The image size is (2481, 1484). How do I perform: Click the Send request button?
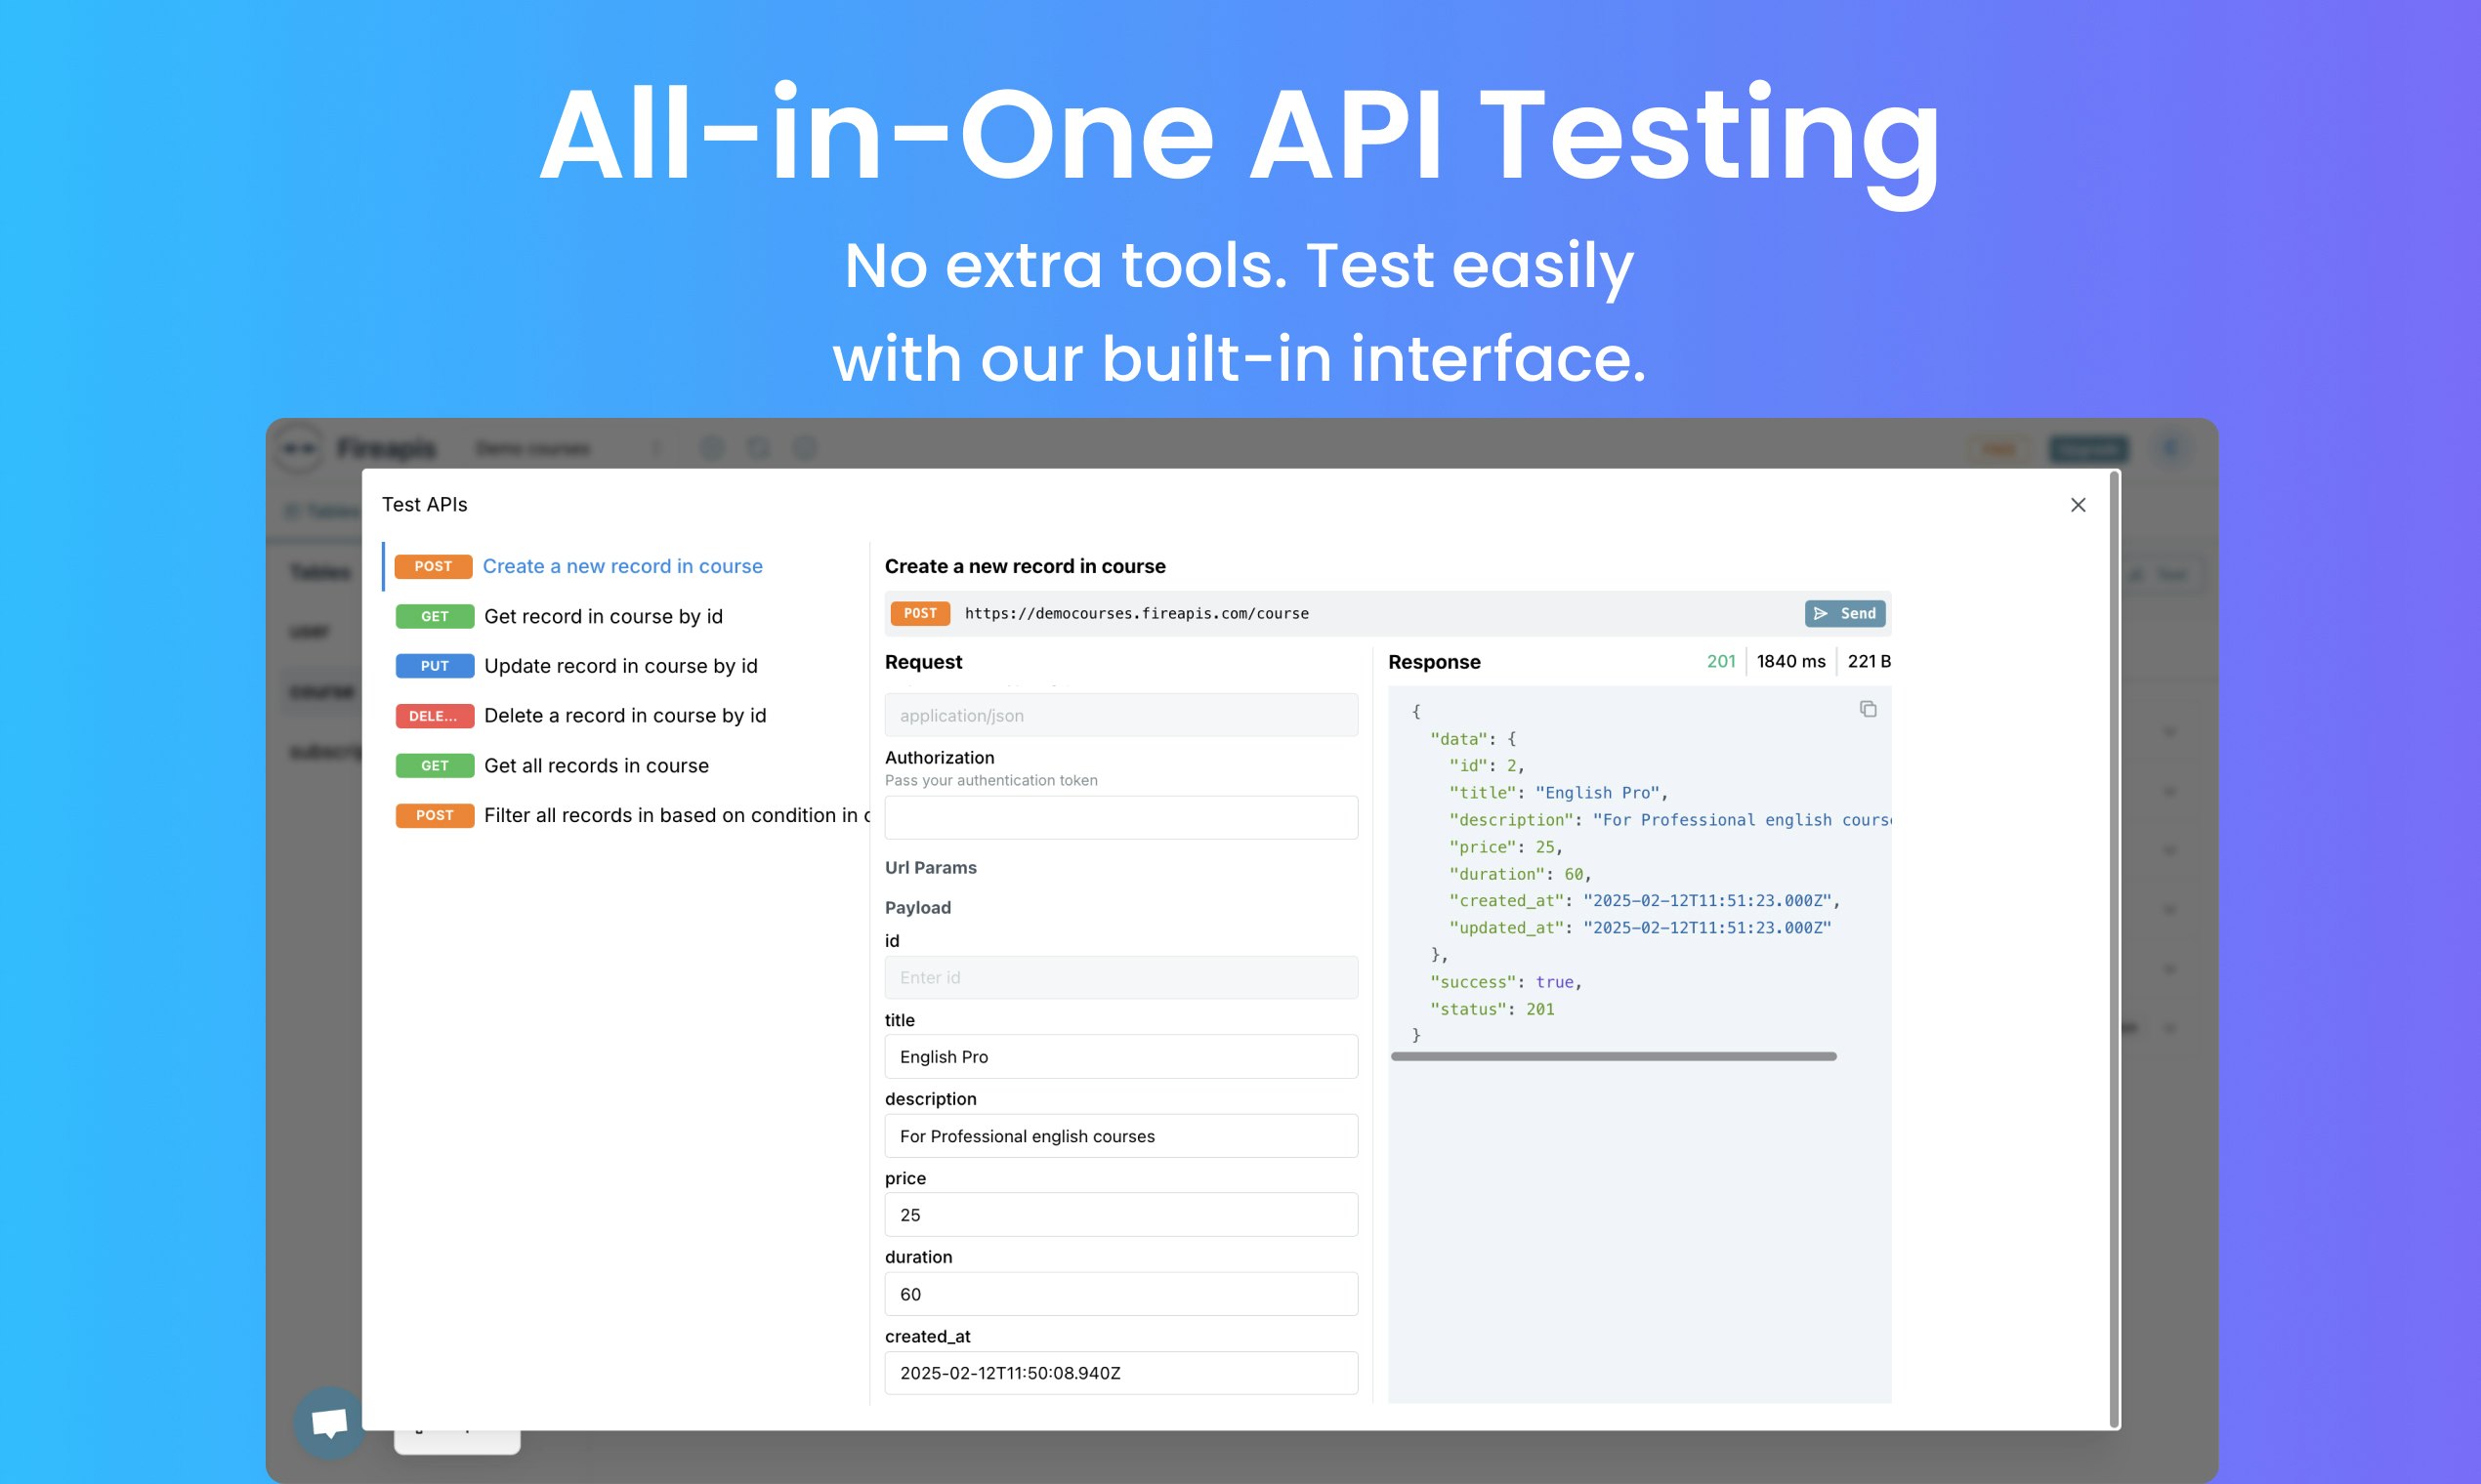coord(1844,613)
